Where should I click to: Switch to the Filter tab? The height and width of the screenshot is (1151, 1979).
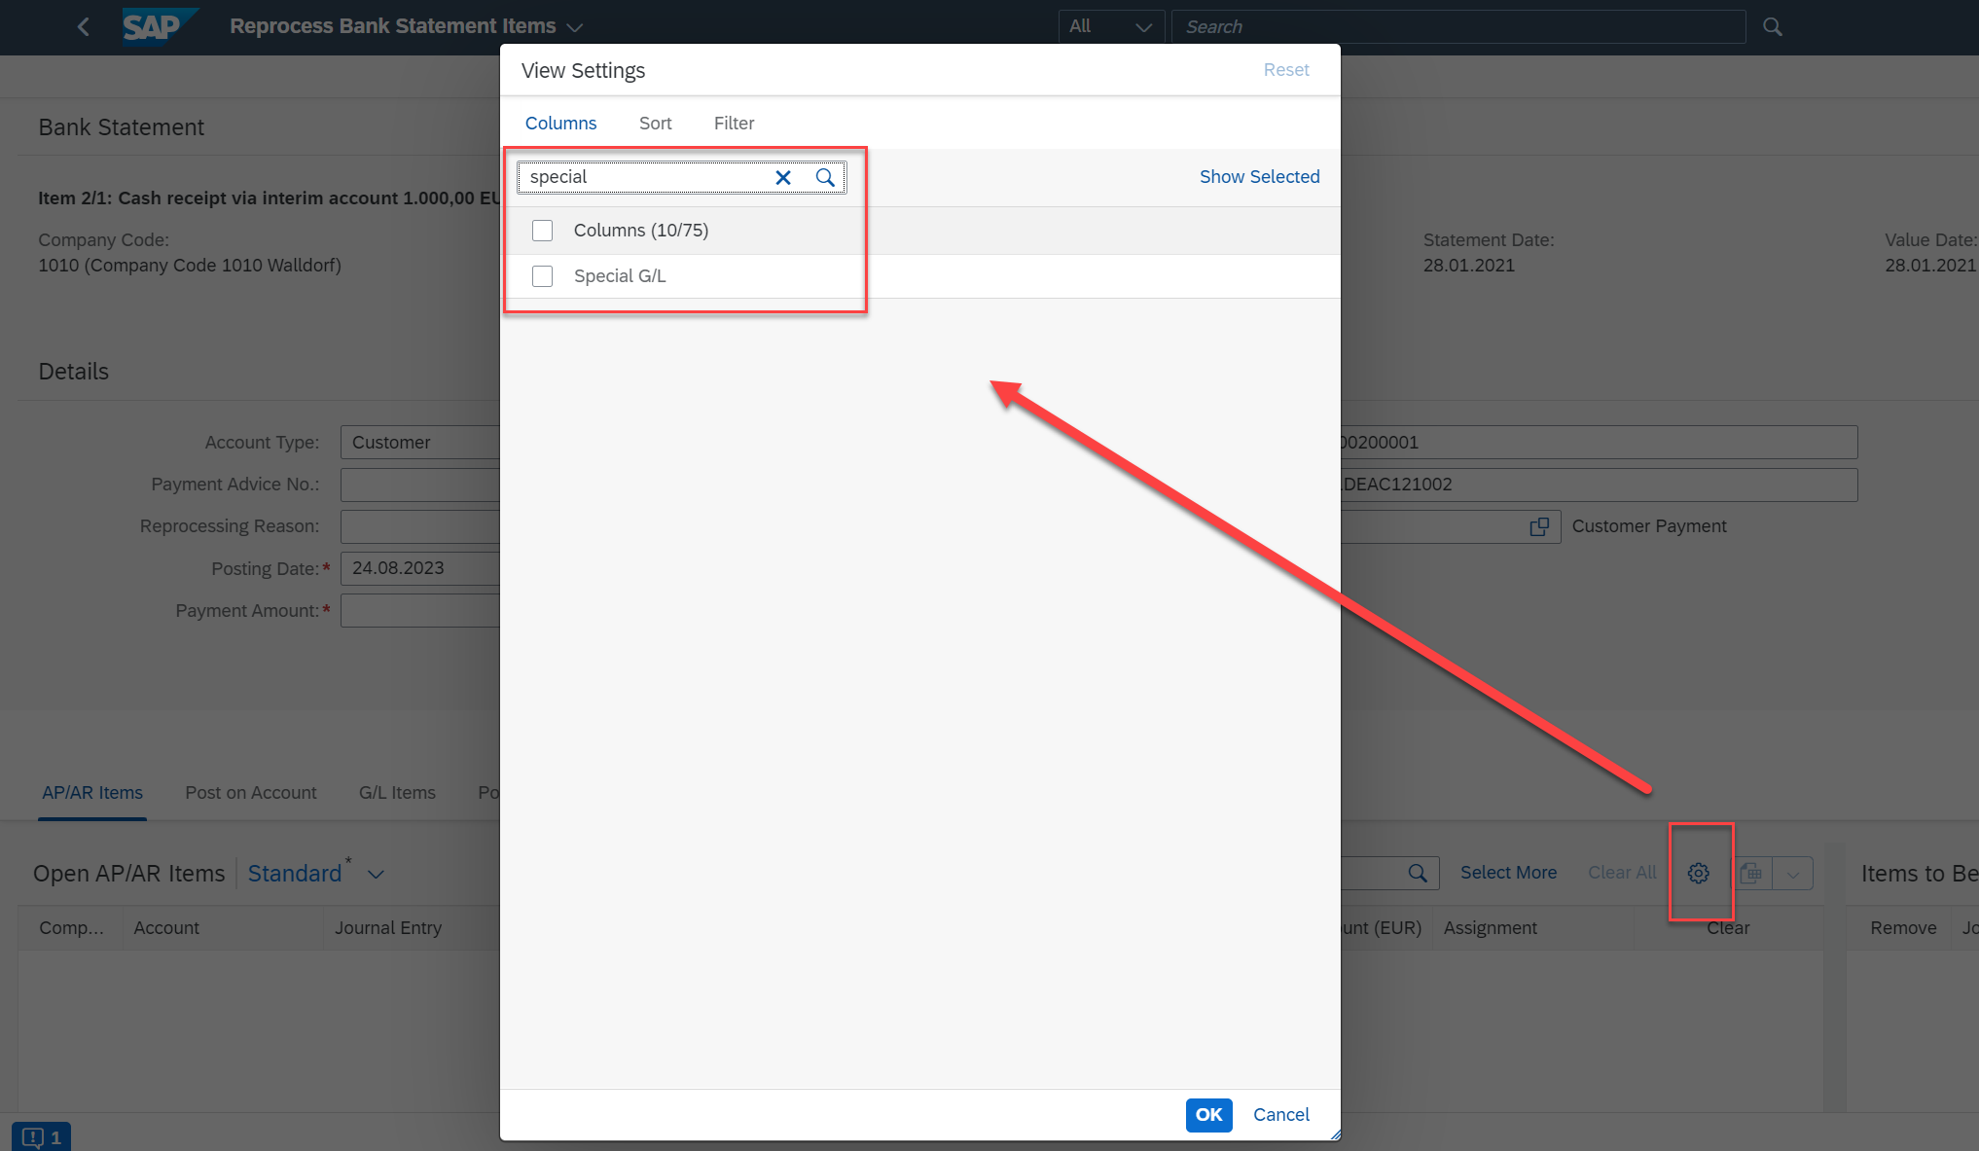(734, 124)
